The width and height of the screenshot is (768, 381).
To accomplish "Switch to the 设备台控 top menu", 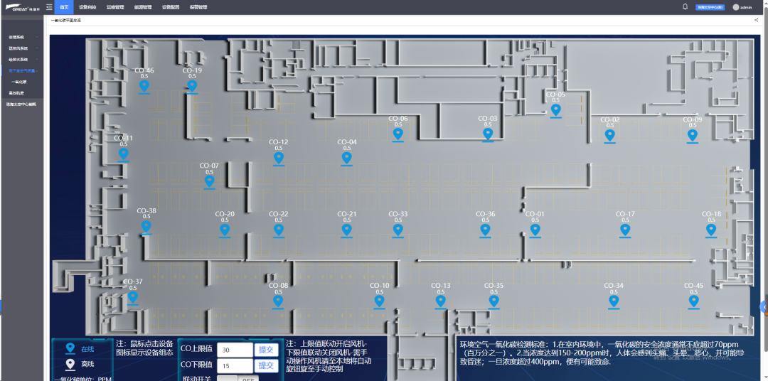I will (x=87, y=7).
